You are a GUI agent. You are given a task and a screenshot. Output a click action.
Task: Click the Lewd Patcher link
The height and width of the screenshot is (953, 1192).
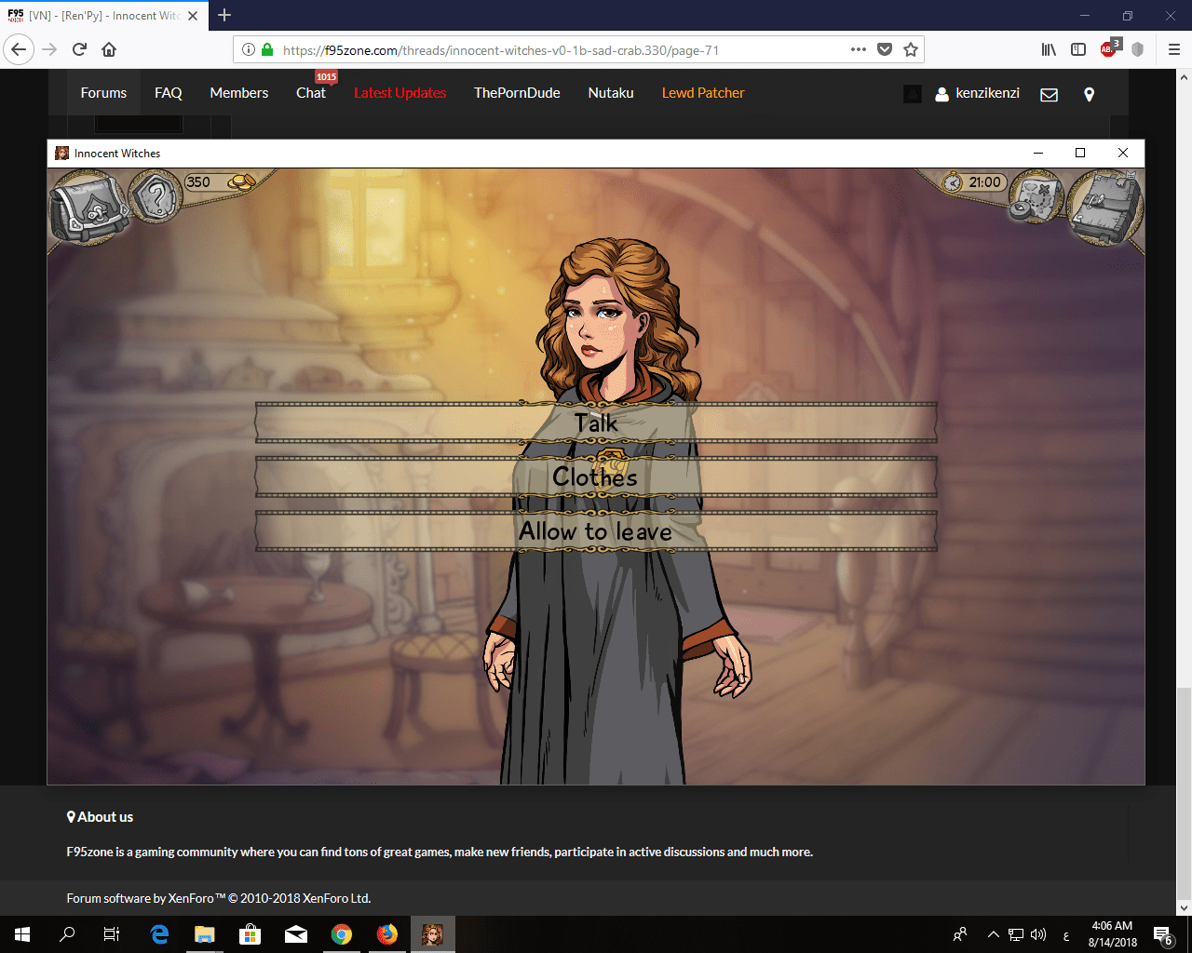pyautogui.click(x=703, y=93)
